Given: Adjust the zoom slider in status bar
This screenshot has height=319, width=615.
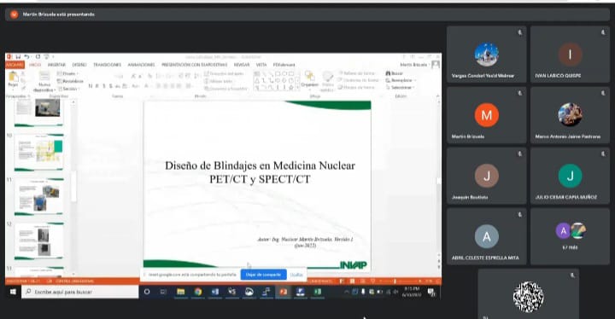Looking at the screenshot, I should tap(395, 281).
